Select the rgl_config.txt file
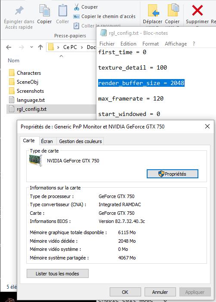The height and width of the screenshot is (302, 216). [52, 109]
